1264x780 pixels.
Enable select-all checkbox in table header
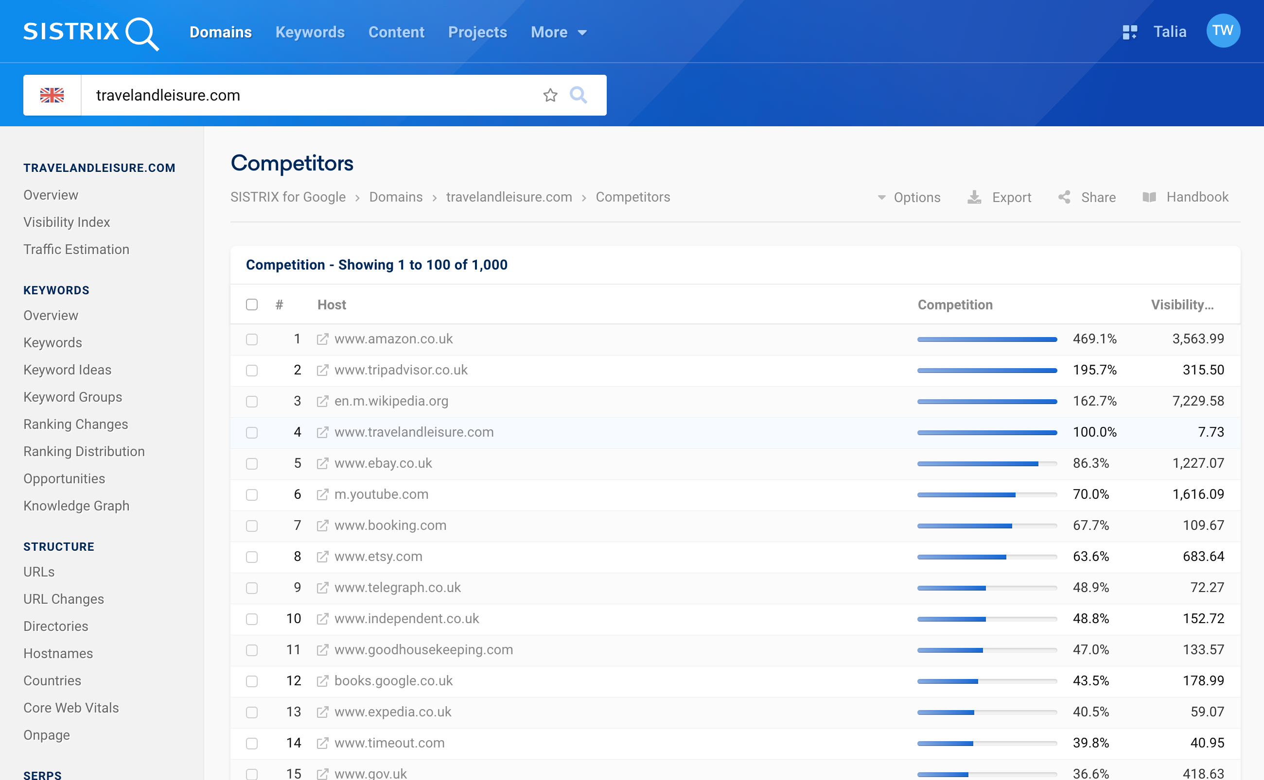[252, 303]
